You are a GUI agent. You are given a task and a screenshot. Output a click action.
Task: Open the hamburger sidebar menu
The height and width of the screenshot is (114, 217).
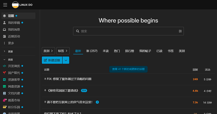tap(5, 5)
